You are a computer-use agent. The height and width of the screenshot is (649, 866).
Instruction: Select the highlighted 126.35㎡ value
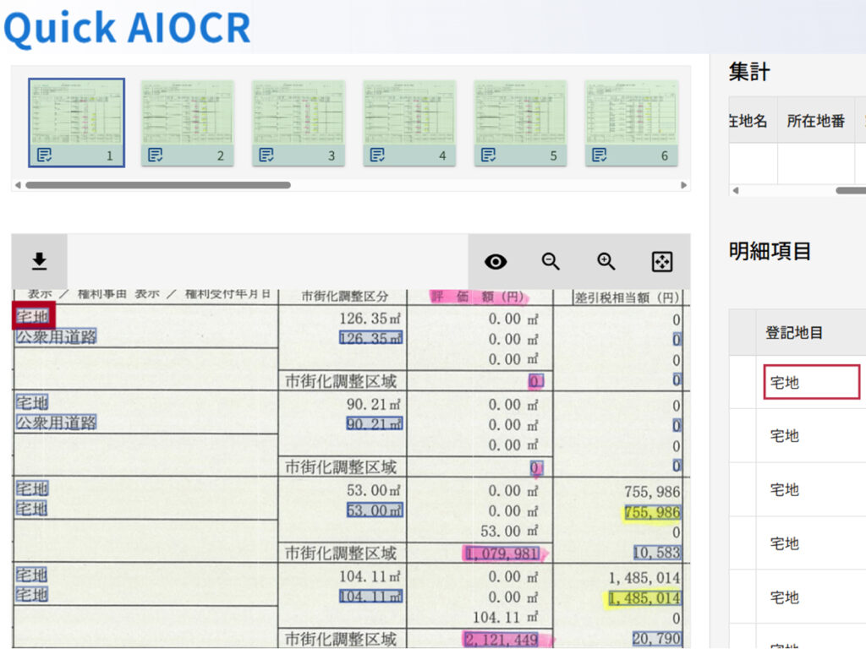pyautogui.click(x=371, y=338)
